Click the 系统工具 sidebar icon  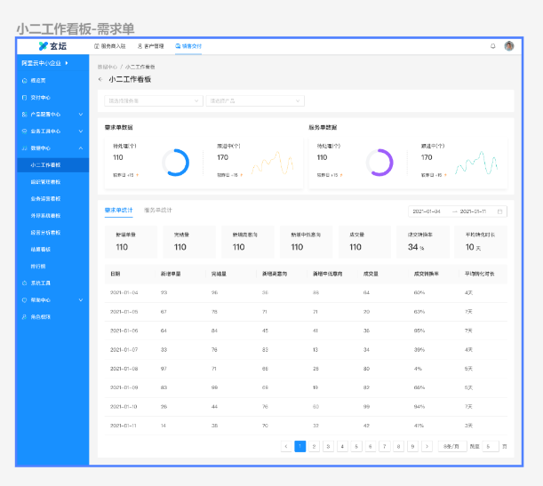[24, 283]
